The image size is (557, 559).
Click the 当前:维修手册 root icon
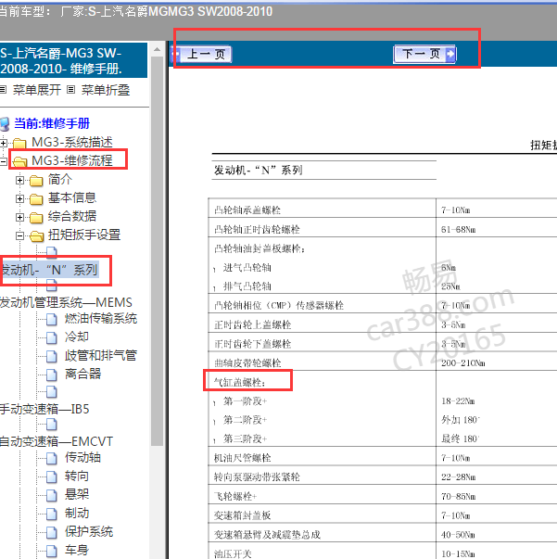click(5, 124)
